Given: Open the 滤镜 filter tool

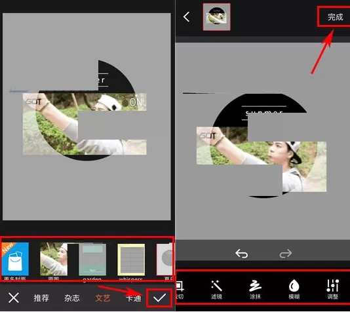Looking at the screenshot, I should click(x=216, y=290).
